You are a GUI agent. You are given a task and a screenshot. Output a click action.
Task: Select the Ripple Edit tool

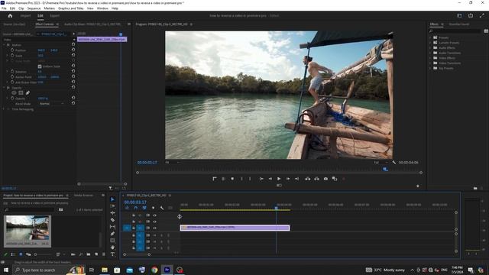pos(112,213)
